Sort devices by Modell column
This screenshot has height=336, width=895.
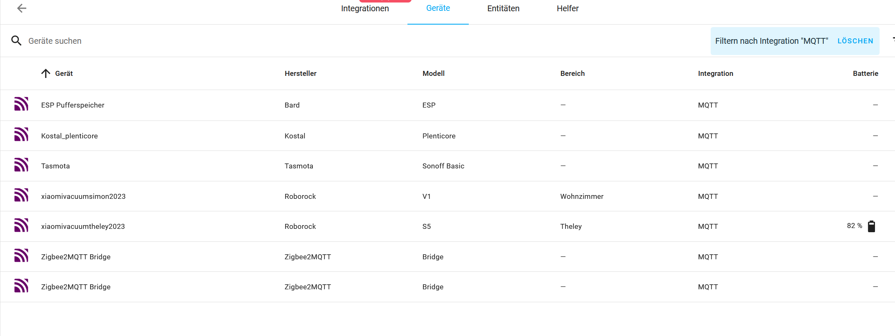point(433,73)
